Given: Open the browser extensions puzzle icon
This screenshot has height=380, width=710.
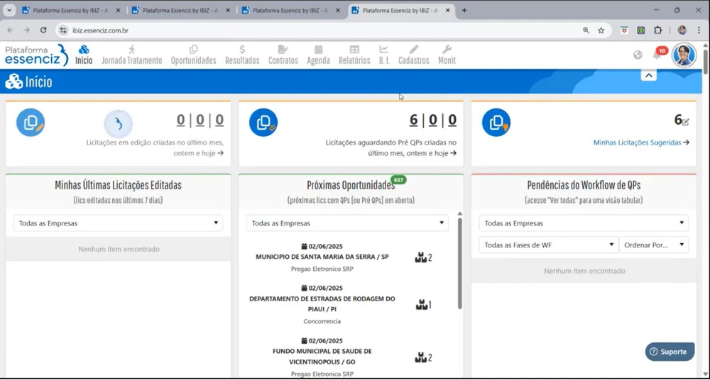Looking at the screenshot, I should point(657,30).
